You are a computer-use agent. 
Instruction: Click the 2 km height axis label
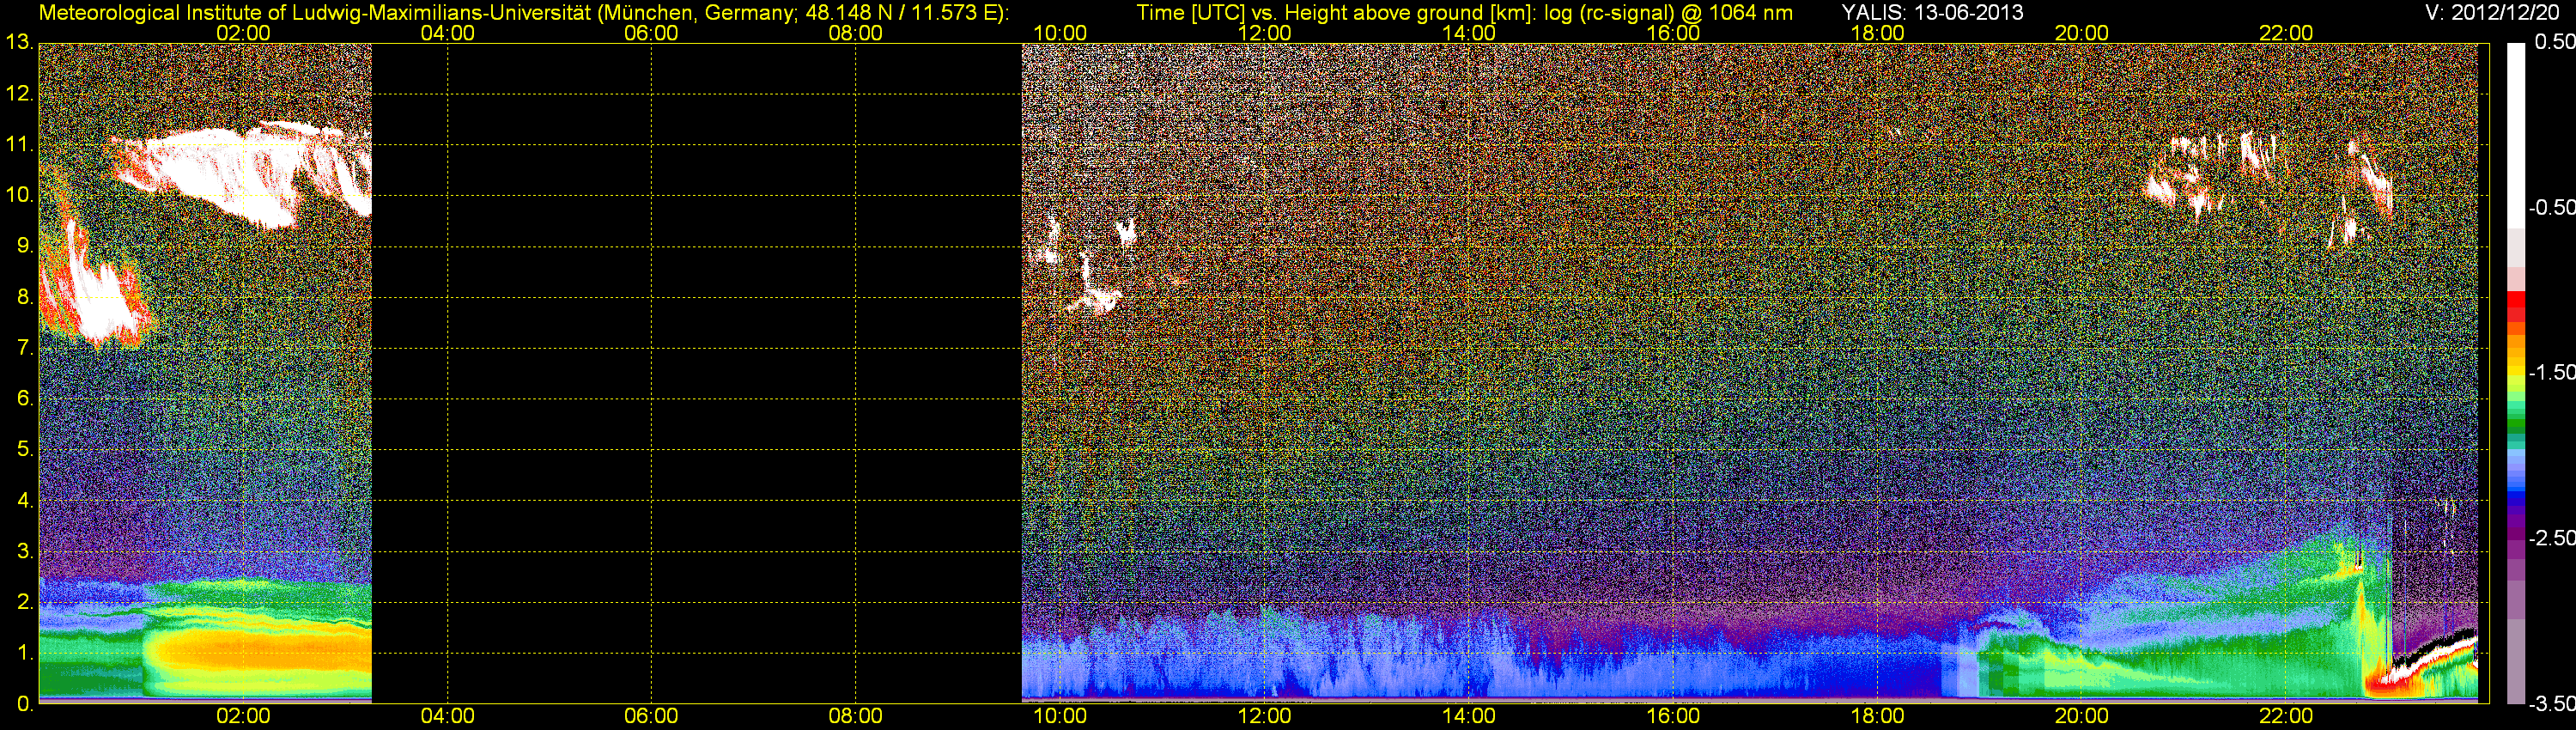click(x=24, y=602)
